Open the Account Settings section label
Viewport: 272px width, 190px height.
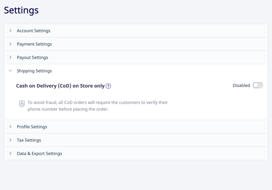(x=33, y=31)
